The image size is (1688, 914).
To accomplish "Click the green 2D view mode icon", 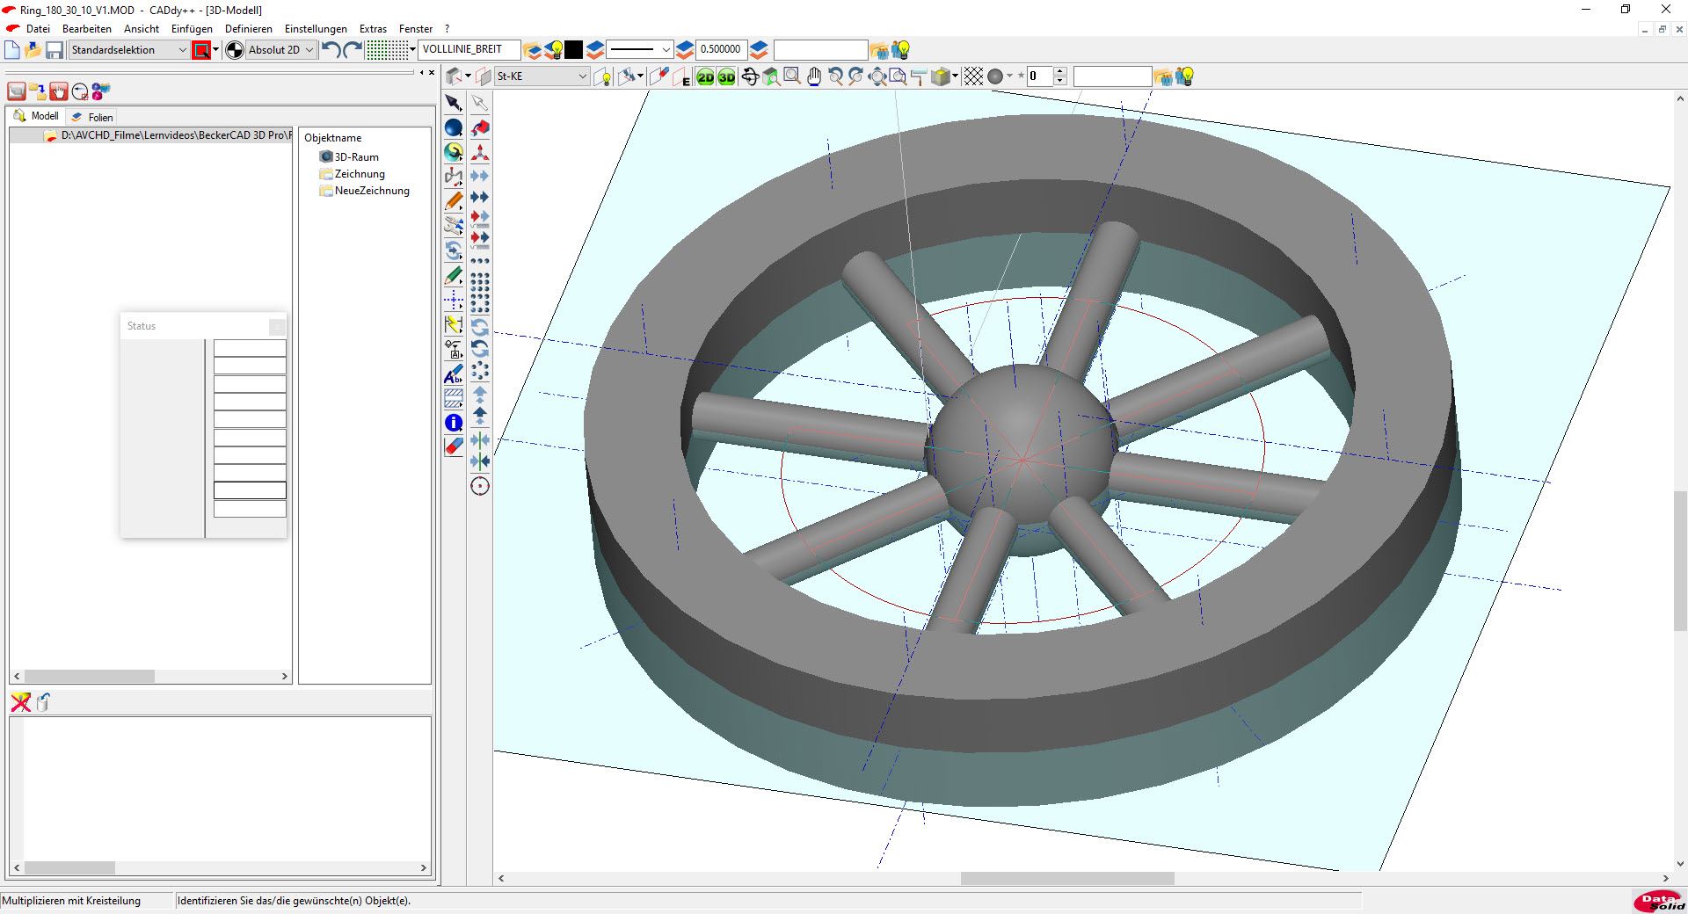I will 705,77.
